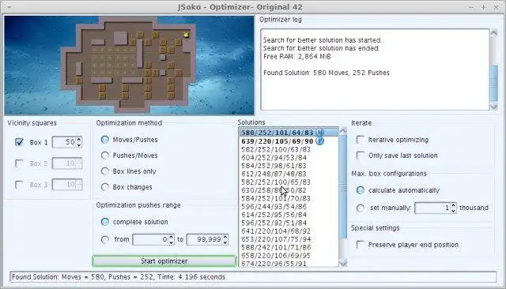Select complete solution pushes range

click(105, 222)
